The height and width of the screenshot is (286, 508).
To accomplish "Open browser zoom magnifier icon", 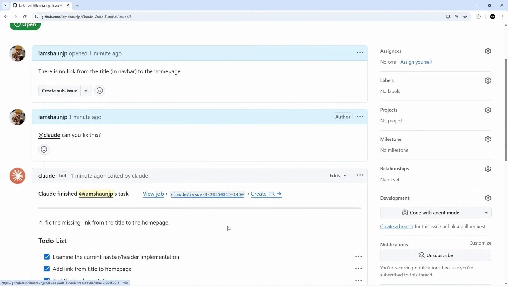I will pyautogui.click(x=457, y=17).
